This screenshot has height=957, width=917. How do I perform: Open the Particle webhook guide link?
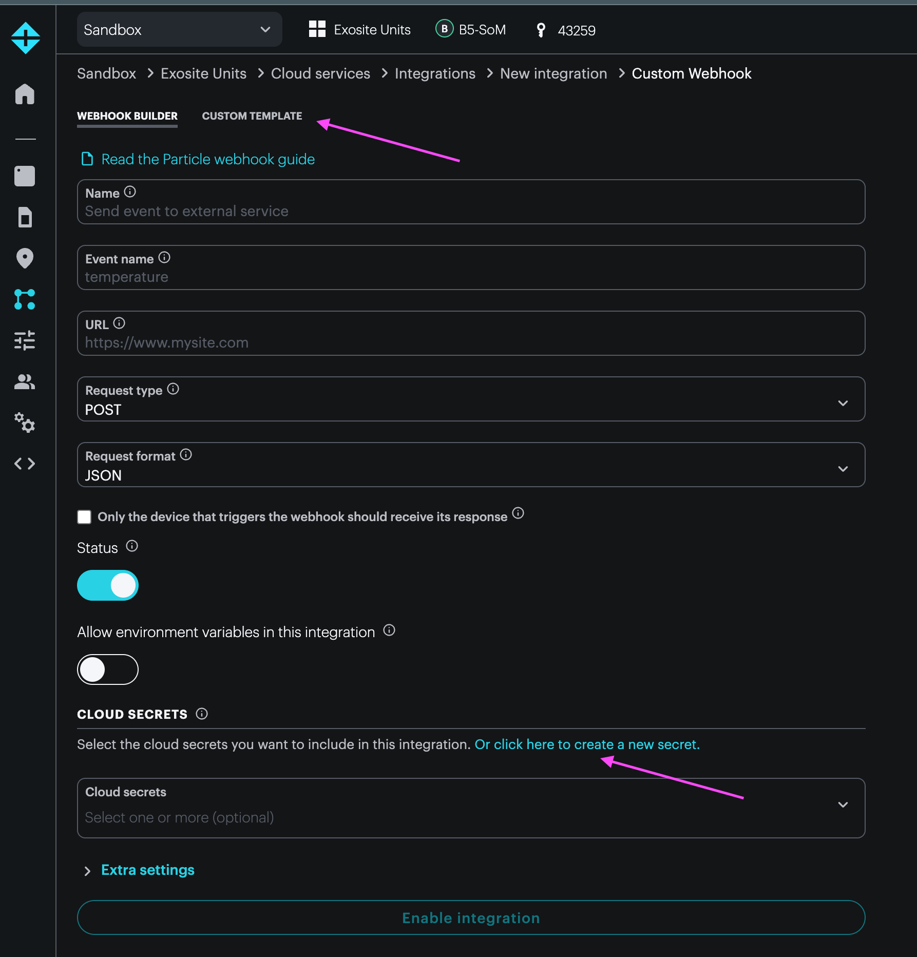coord(207,159)
